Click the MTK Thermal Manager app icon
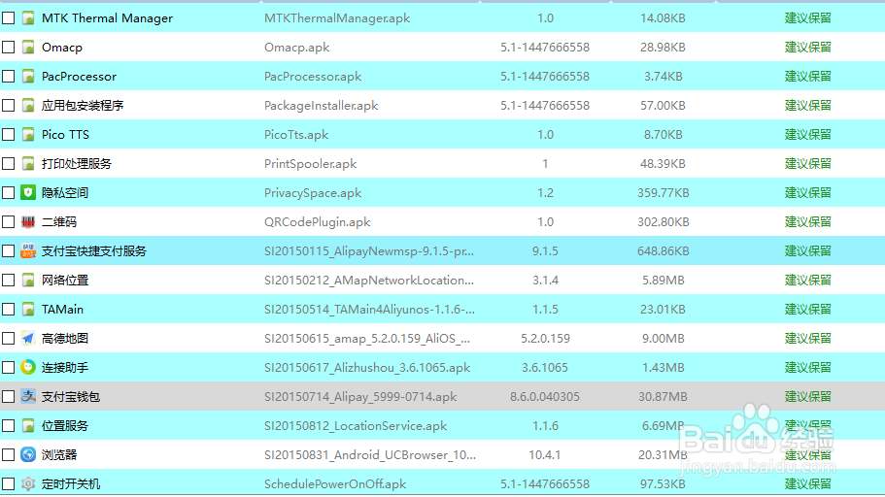Viewport: 885px width, 497px height. (x=28, y=18)
